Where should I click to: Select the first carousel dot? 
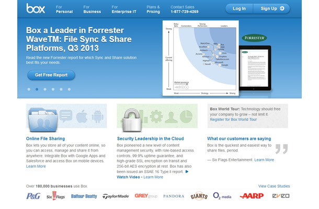click(x=29, y=89)
